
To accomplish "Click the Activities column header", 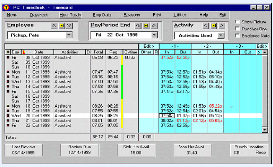I will coord(70,52).
